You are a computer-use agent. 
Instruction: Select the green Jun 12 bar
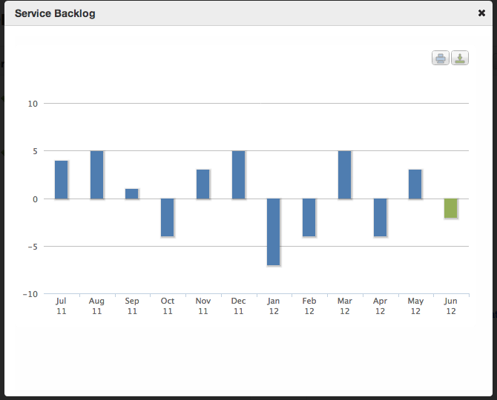click(450, 208)
